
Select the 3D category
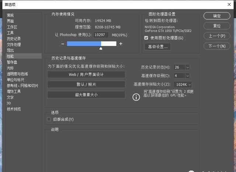pos(9,103)
